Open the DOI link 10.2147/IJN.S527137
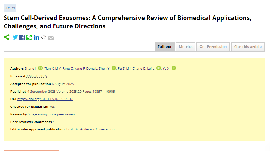Screen dimensions: 270x151 [x=45, y=99]
